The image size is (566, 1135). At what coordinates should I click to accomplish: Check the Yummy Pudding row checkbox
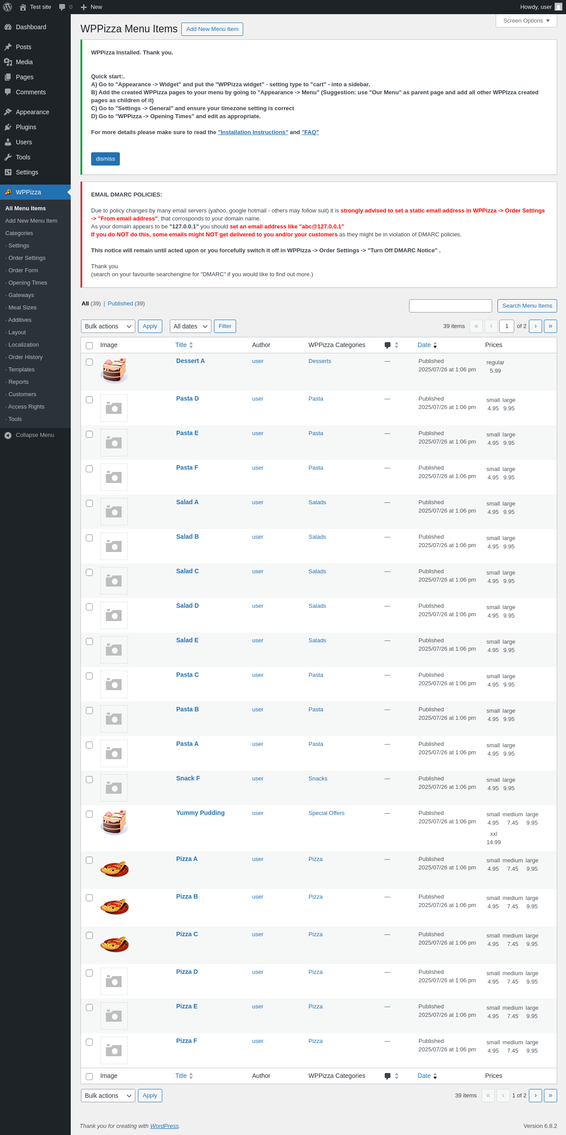pos(89,814)
